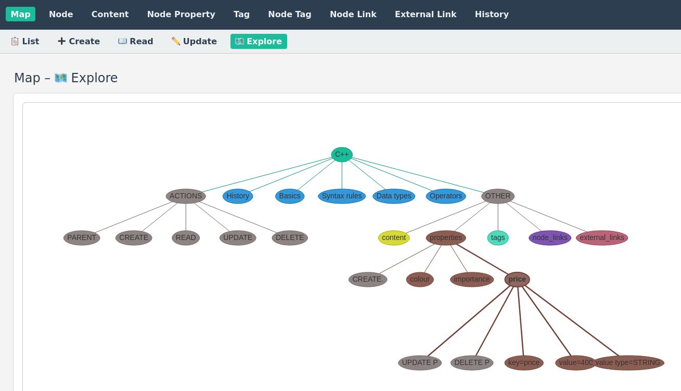Click the colour node
The width and height of the screenshot is (681, 391).
(420, 280)
